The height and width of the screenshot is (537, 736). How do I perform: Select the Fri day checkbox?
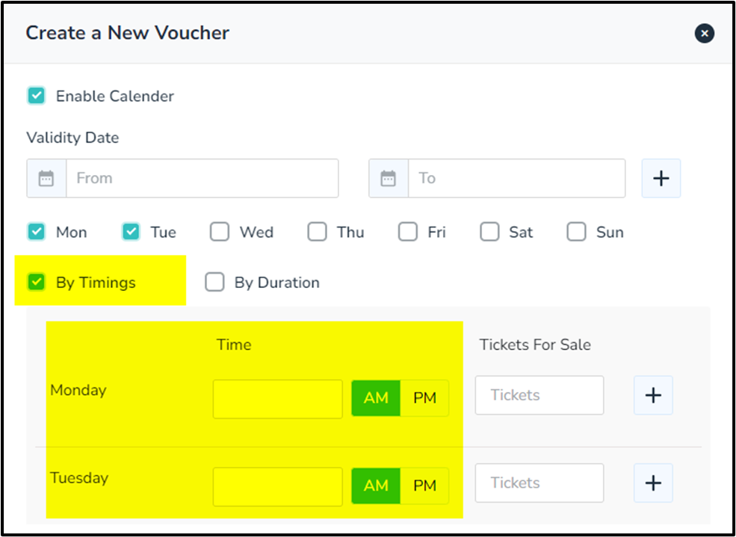coord(408,232)
